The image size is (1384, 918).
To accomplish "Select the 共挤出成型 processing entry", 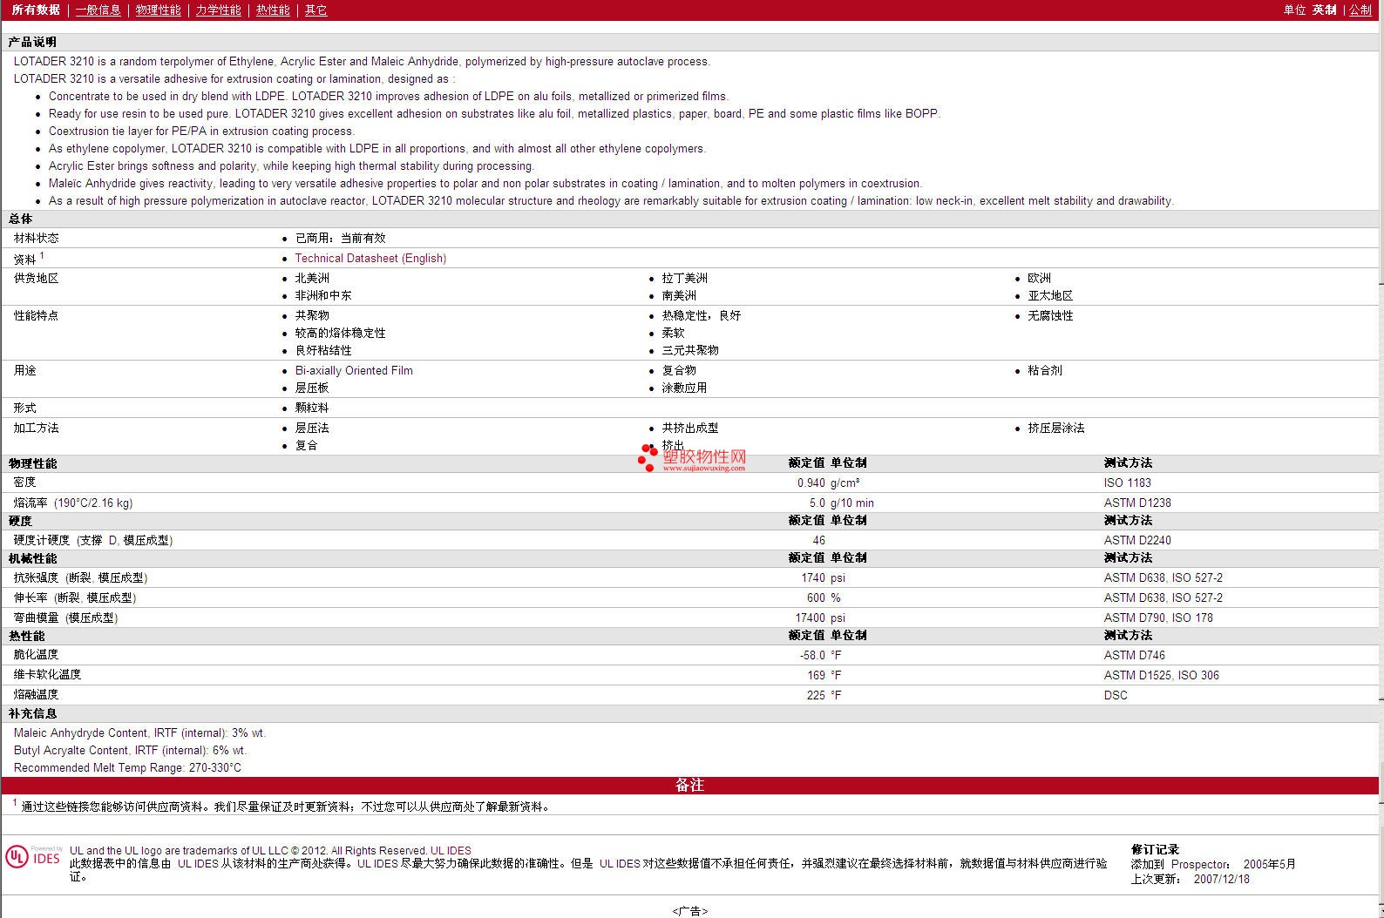I will [690, 429].
